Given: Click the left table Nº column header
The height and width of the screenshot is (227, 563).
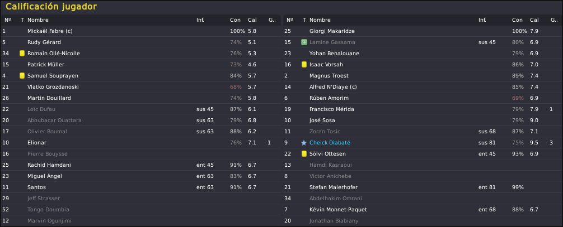Looking at the screenshot, I should (x=7, y=20).
